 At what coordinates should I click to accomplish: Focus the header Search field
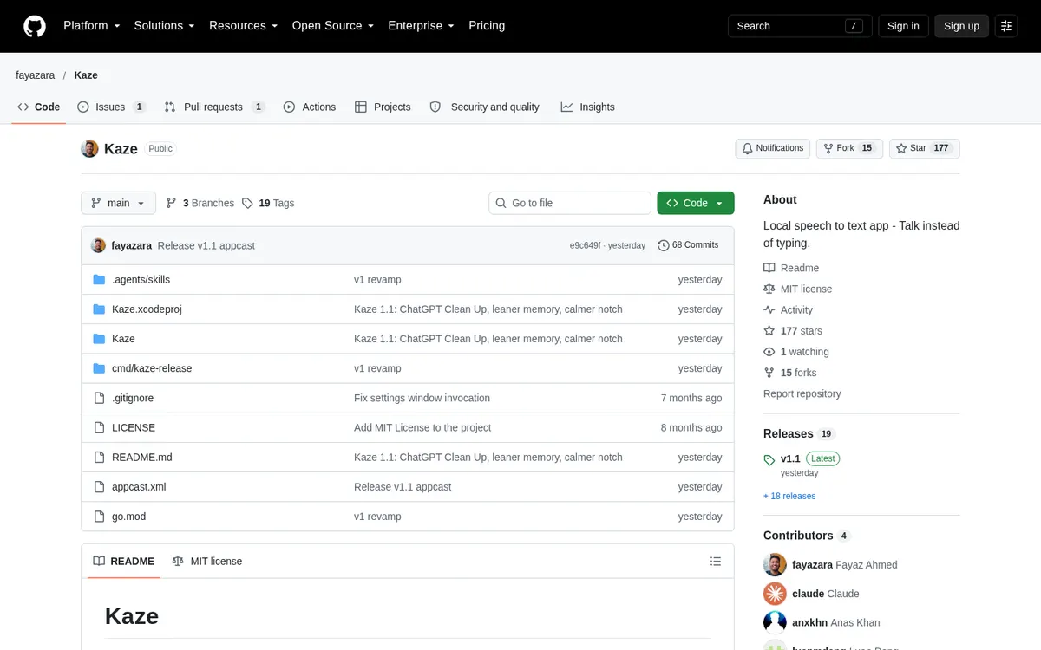coord(800,26)
